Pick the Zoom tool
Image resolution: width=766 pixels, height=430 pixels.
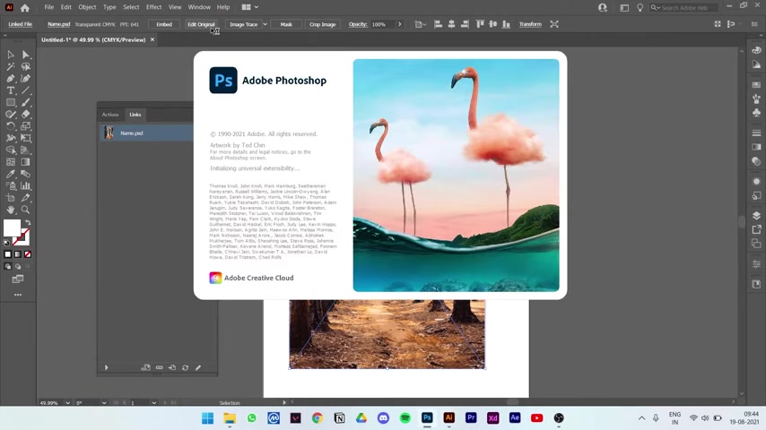[25, 210]
